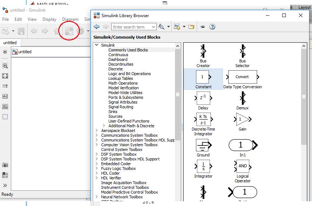Select Sinks in library tree
Image resolution: width=312 pixels, height=206 pixels.
[x=113, y=112]
